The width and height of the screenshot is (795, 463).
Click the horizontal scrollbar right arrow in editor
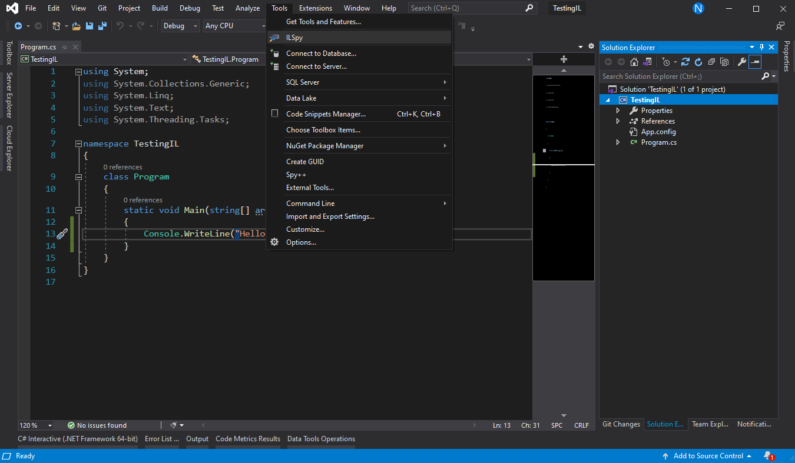476,425
